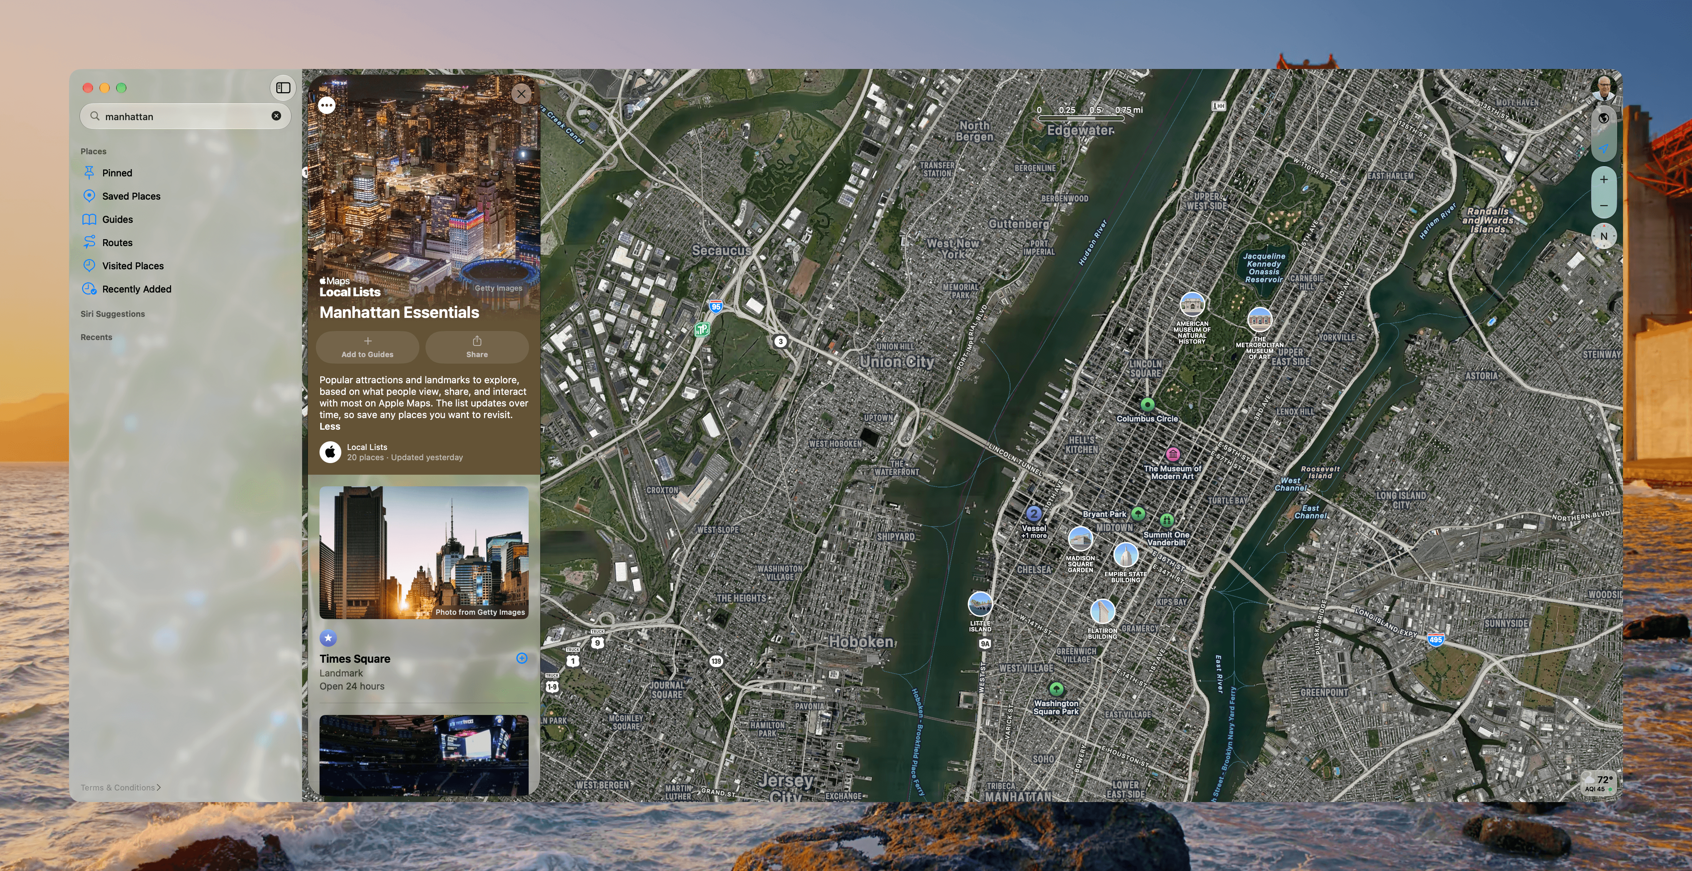Reset orientation using the N compass
The image size is (1692, 871).
(1604, 236)
